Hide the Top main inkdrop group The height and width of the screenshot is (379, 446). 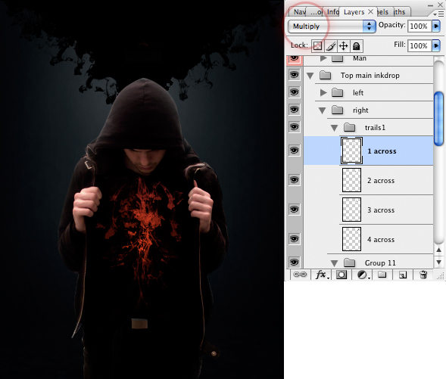295,75
